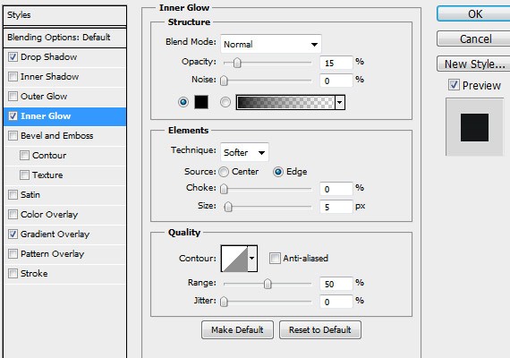Click the Make Default button
This screenshot has height=358, width=510.
(237, 330)
